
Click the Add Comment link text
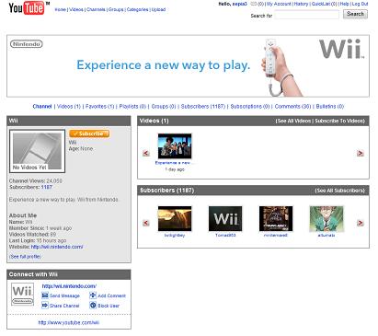[x=111, y=295]
